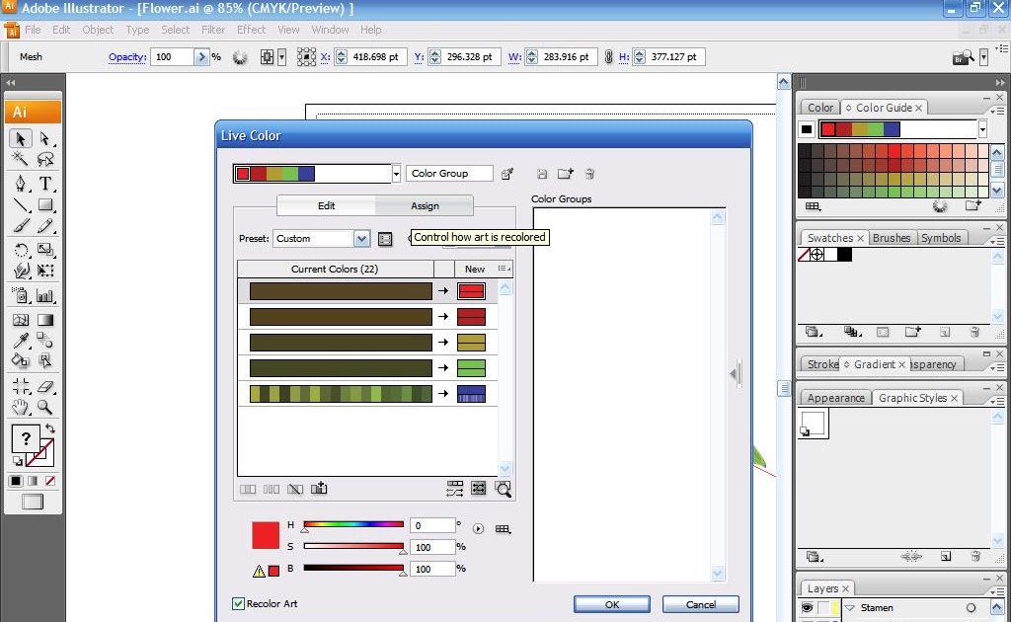Screen dimensions: 1011x622
Task: Open the color mode menu beside H slider
Action: coord(478,528)
